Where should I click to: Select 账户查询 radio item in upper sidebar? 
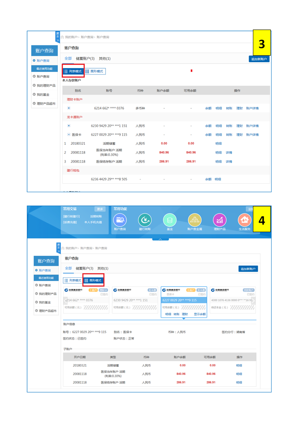(41, 61)
